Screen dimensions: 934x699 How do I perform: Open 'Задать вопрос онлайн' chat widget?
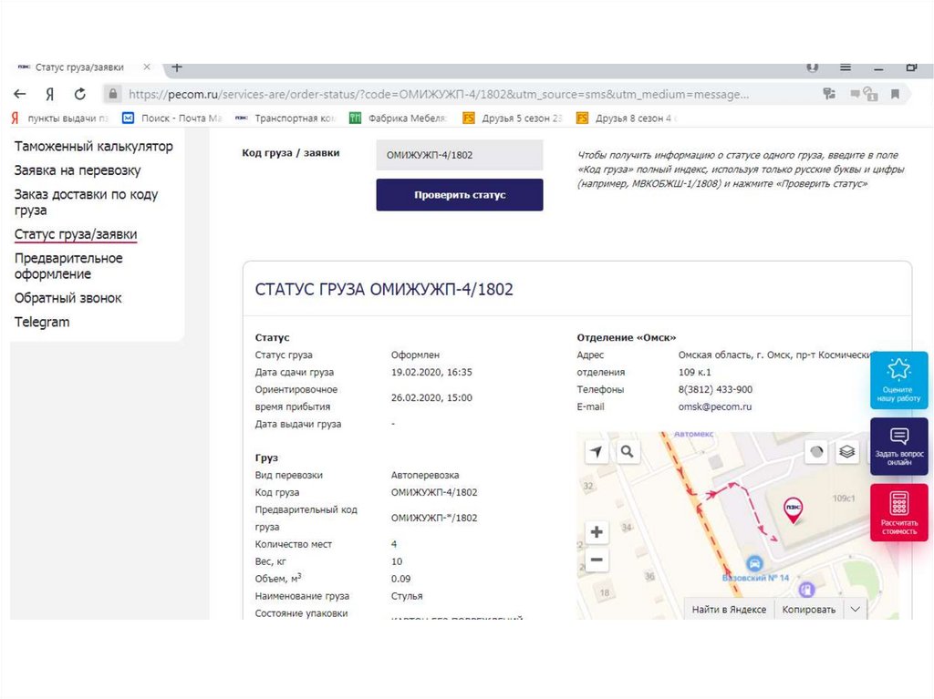pyautogui.click(x=898, y=447)
